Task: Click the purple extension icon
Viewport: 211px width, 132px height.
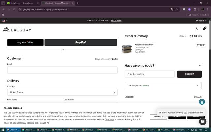Action: (189, 9)
